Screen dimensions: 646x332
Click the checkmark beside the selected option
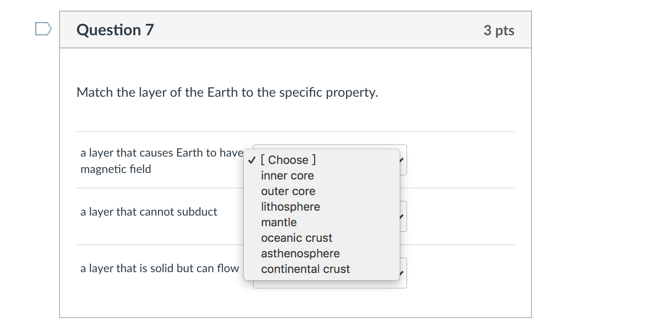[252, 160]
